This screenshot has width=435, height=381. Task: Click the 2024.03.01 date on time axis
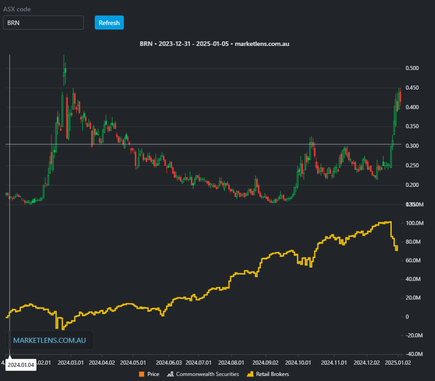(70, 363)
